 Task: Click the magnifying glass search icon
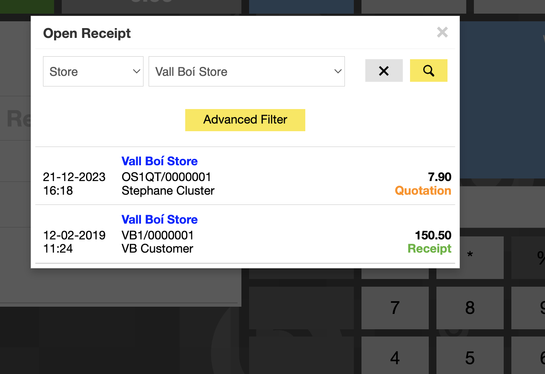coord(428,71)
